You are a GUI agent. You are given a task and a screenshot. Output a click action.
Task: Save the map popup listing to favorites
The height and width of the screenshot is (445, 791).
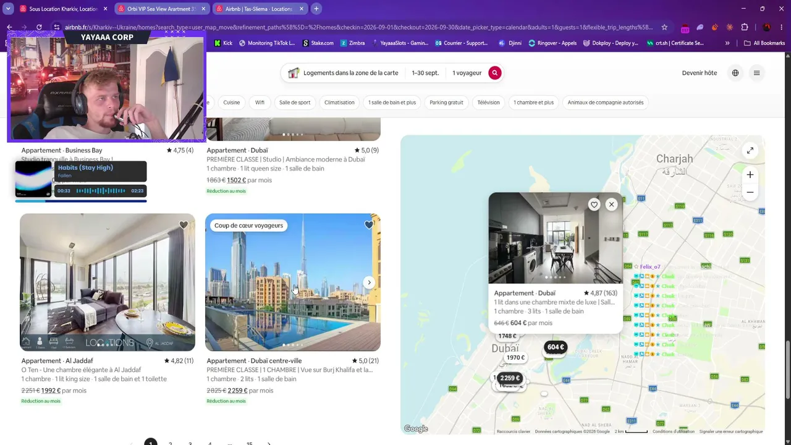[x=594, y=205]
